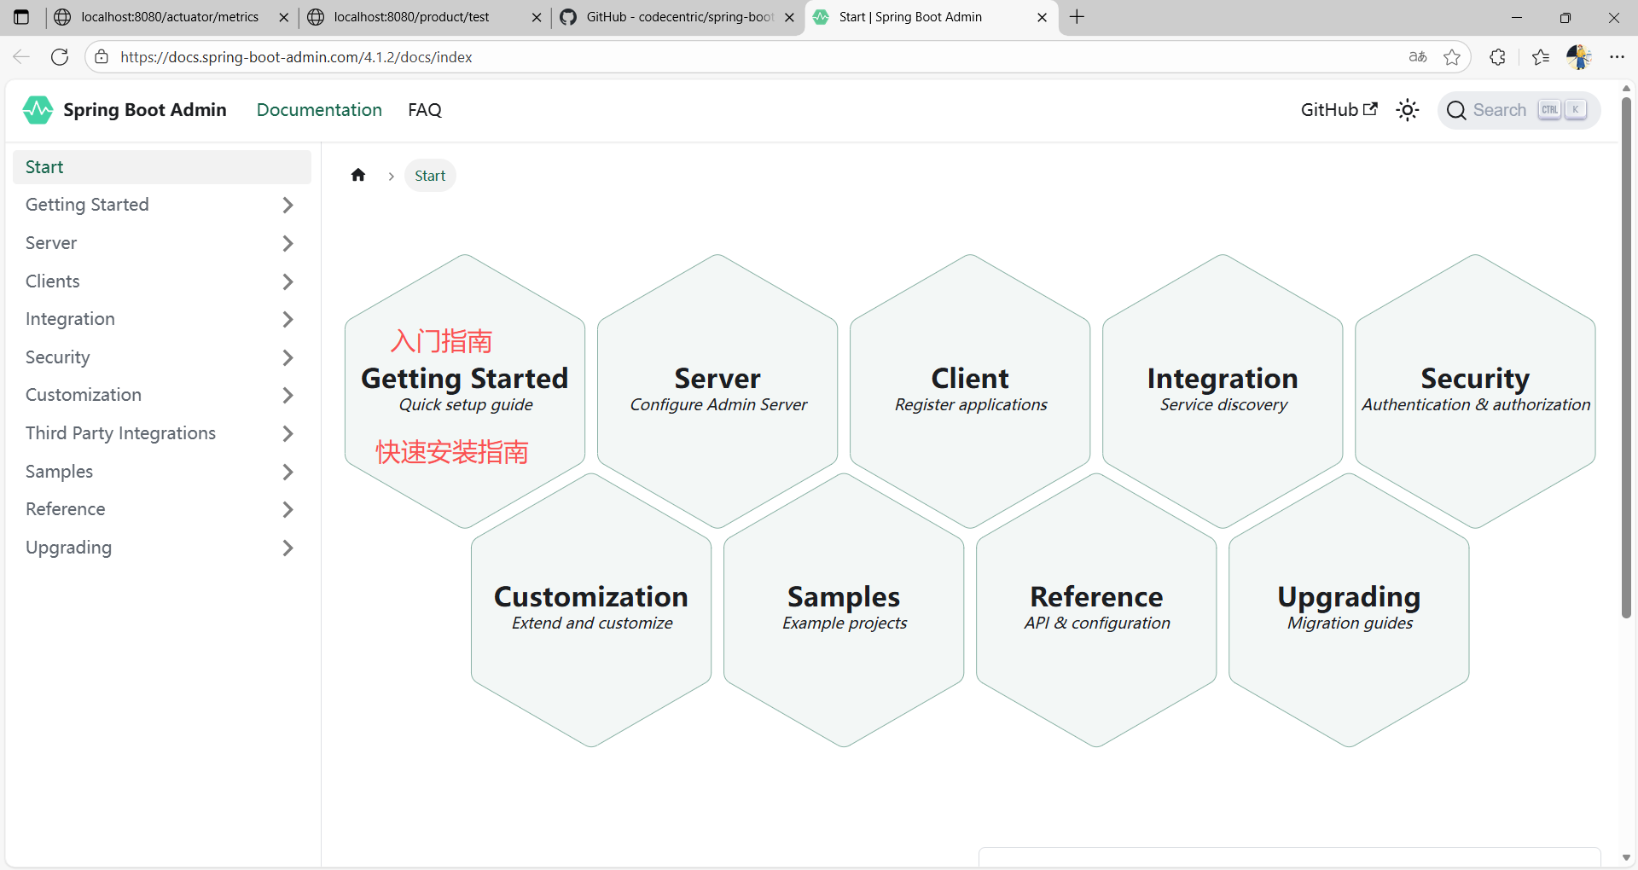Screen dimensions: 1638x870
Task: Open the Integration hexagon card
Action: [x=1223, y=391]
